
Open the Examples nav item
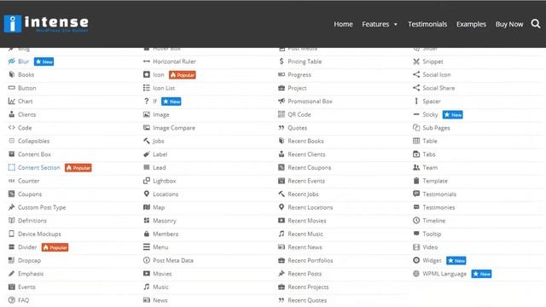471,24
